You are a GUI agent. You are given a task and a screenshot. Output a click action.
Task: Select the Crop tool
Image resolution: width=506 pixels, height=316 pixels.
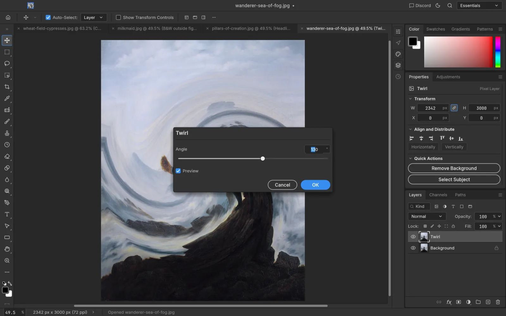7,87
